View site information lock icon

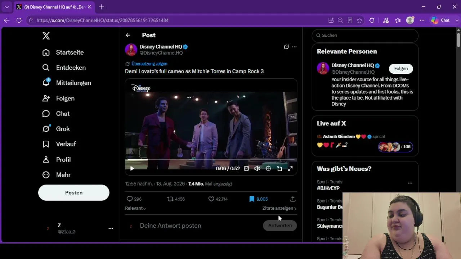[31, 21]
